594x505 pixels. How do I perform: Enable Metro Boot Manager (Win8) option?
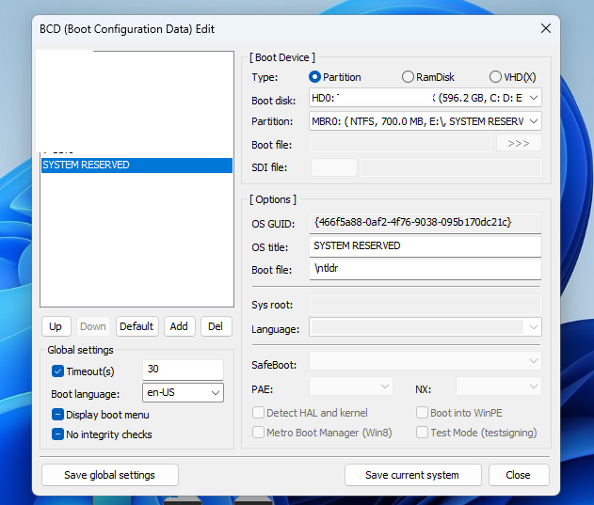pos(258,433)
